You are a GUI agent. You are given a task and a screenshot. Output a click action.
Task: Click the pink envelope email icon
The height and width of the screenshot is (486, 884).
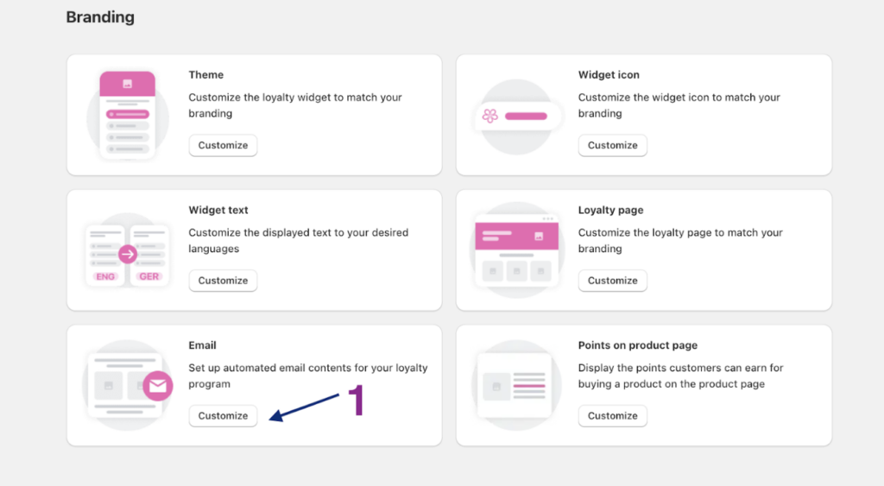click(x=158, y=386)
